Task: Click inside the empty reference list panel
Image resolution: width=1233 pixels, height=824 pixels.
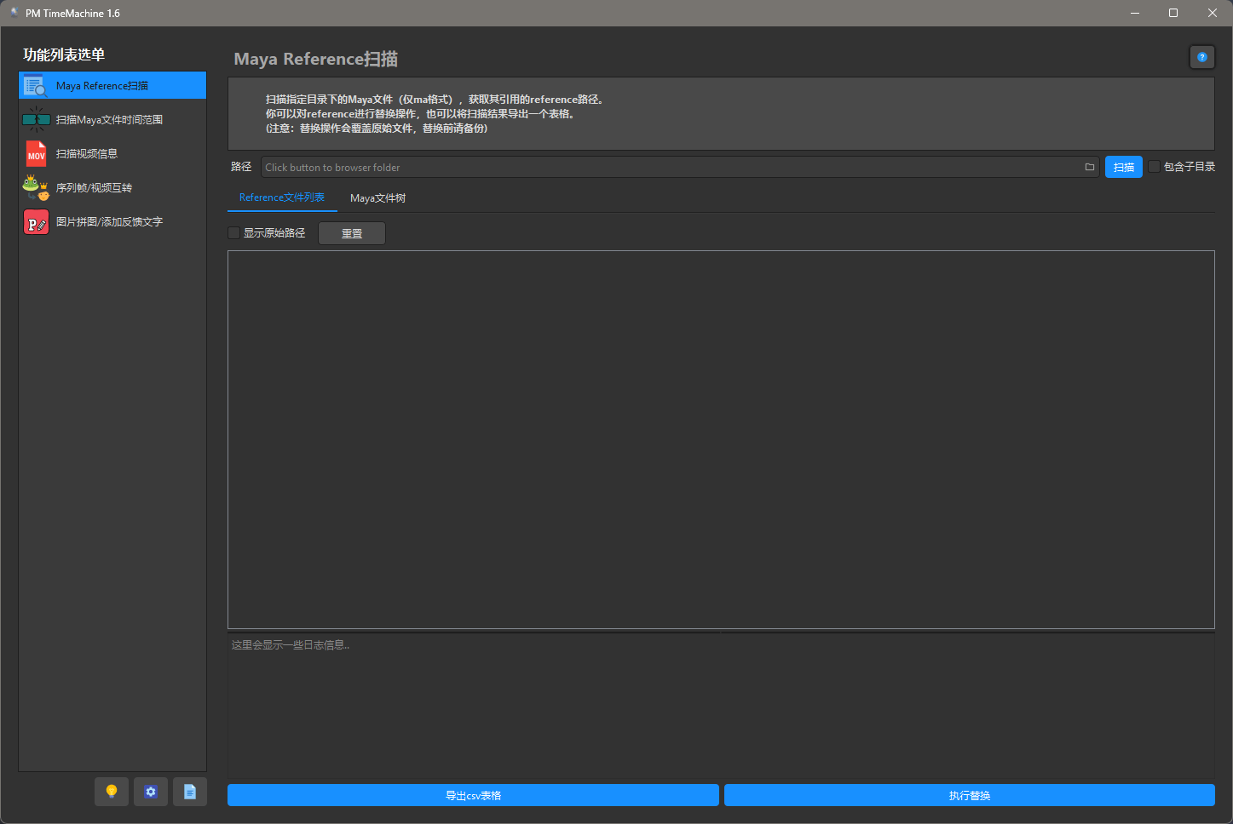Action: point(721,439)
